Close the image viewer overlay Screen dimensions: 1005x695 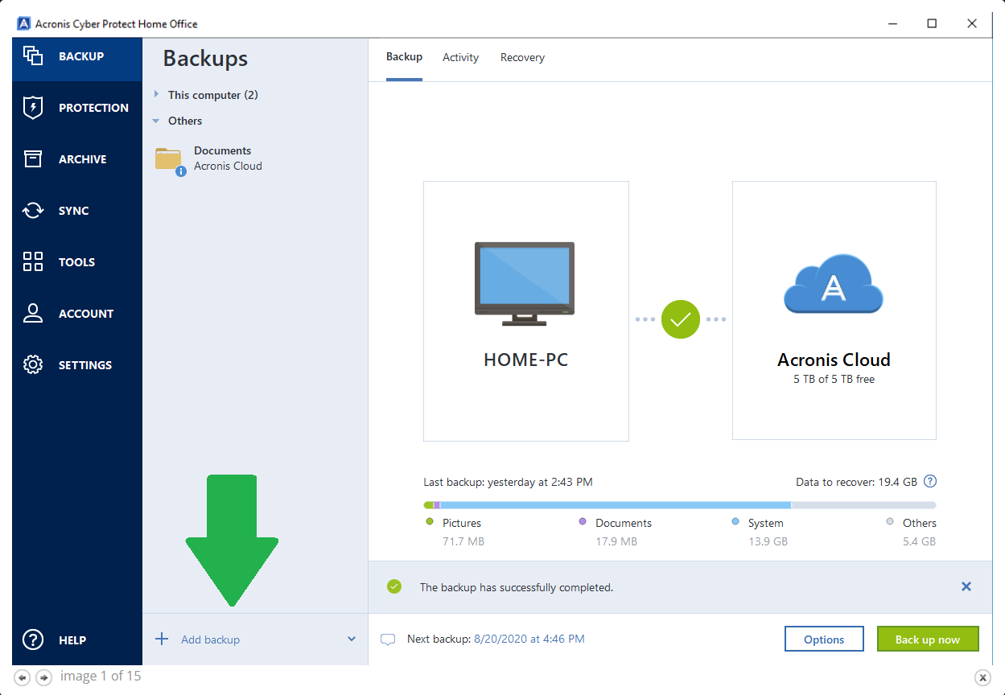point(983,677)
